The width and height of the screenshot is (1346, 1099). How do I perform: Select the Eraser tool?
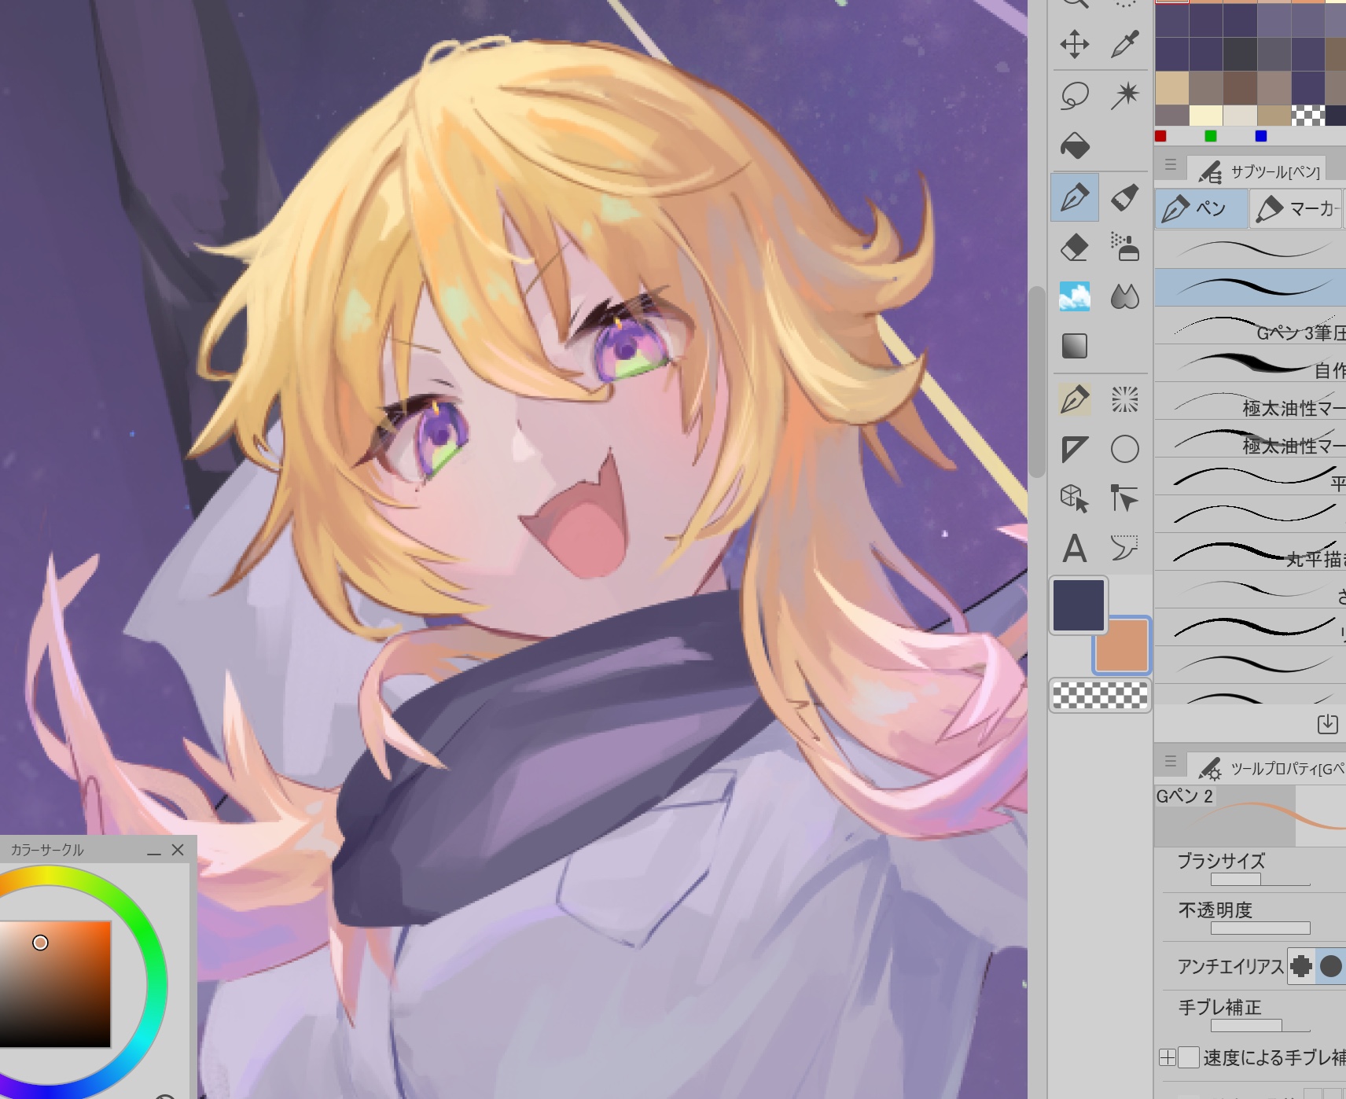coord(1074,248)
